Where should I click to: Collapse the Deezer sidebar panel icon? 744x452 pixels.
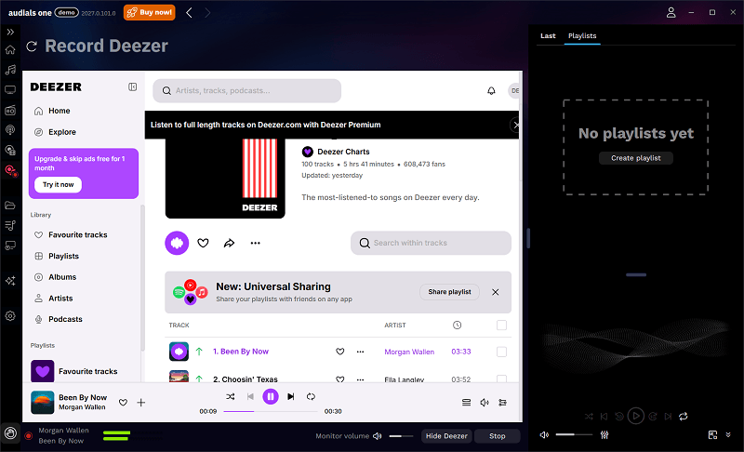point(133,86)
